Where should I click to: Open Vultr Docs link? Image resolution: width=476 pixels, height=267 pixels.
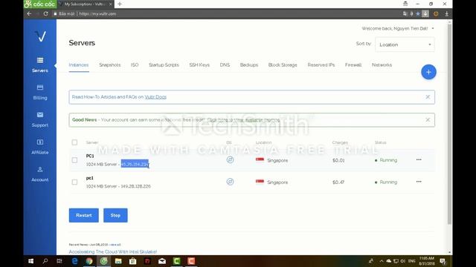click(x=155, y=97)
